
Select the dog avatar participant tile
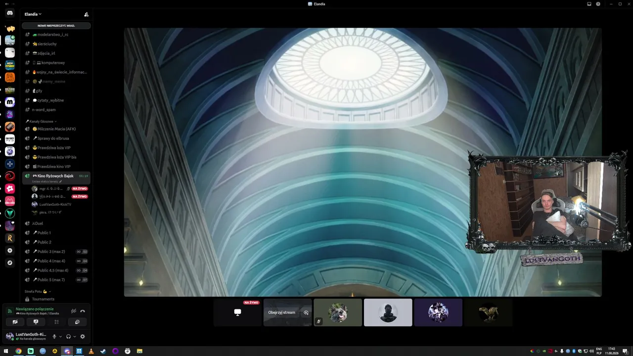[338, 312]
